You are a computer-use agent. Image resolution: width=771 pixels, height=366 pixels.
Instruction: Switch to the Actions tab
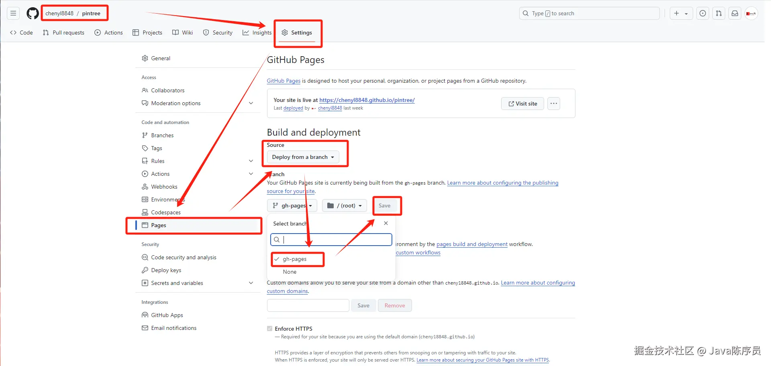click(109, 33)
